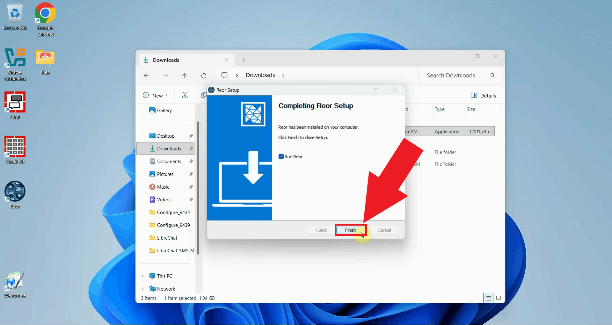Launch Google Chrome from the desktop
Screen dimensions: 612x325
(x=45, y=19)
